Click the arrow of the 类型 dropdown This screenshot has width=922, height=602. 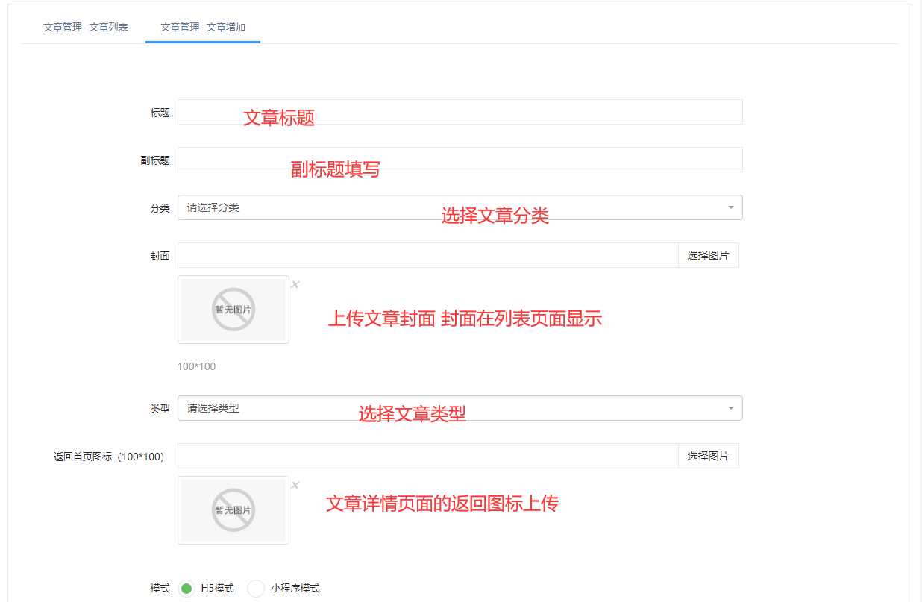pyautogui.click(x=731, y=408)
